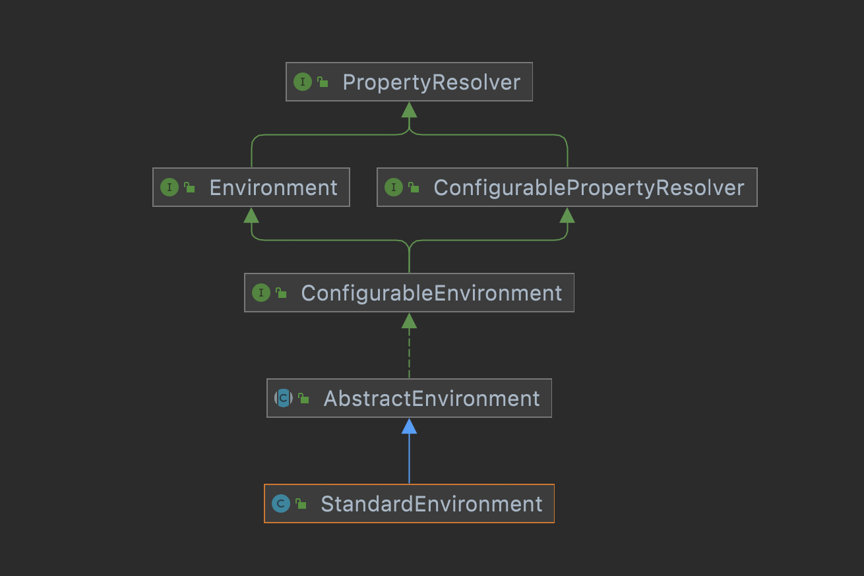The image size is (864, 576).
Task: Click the StandardEnvironment class icon
Action: pos(281,504)
